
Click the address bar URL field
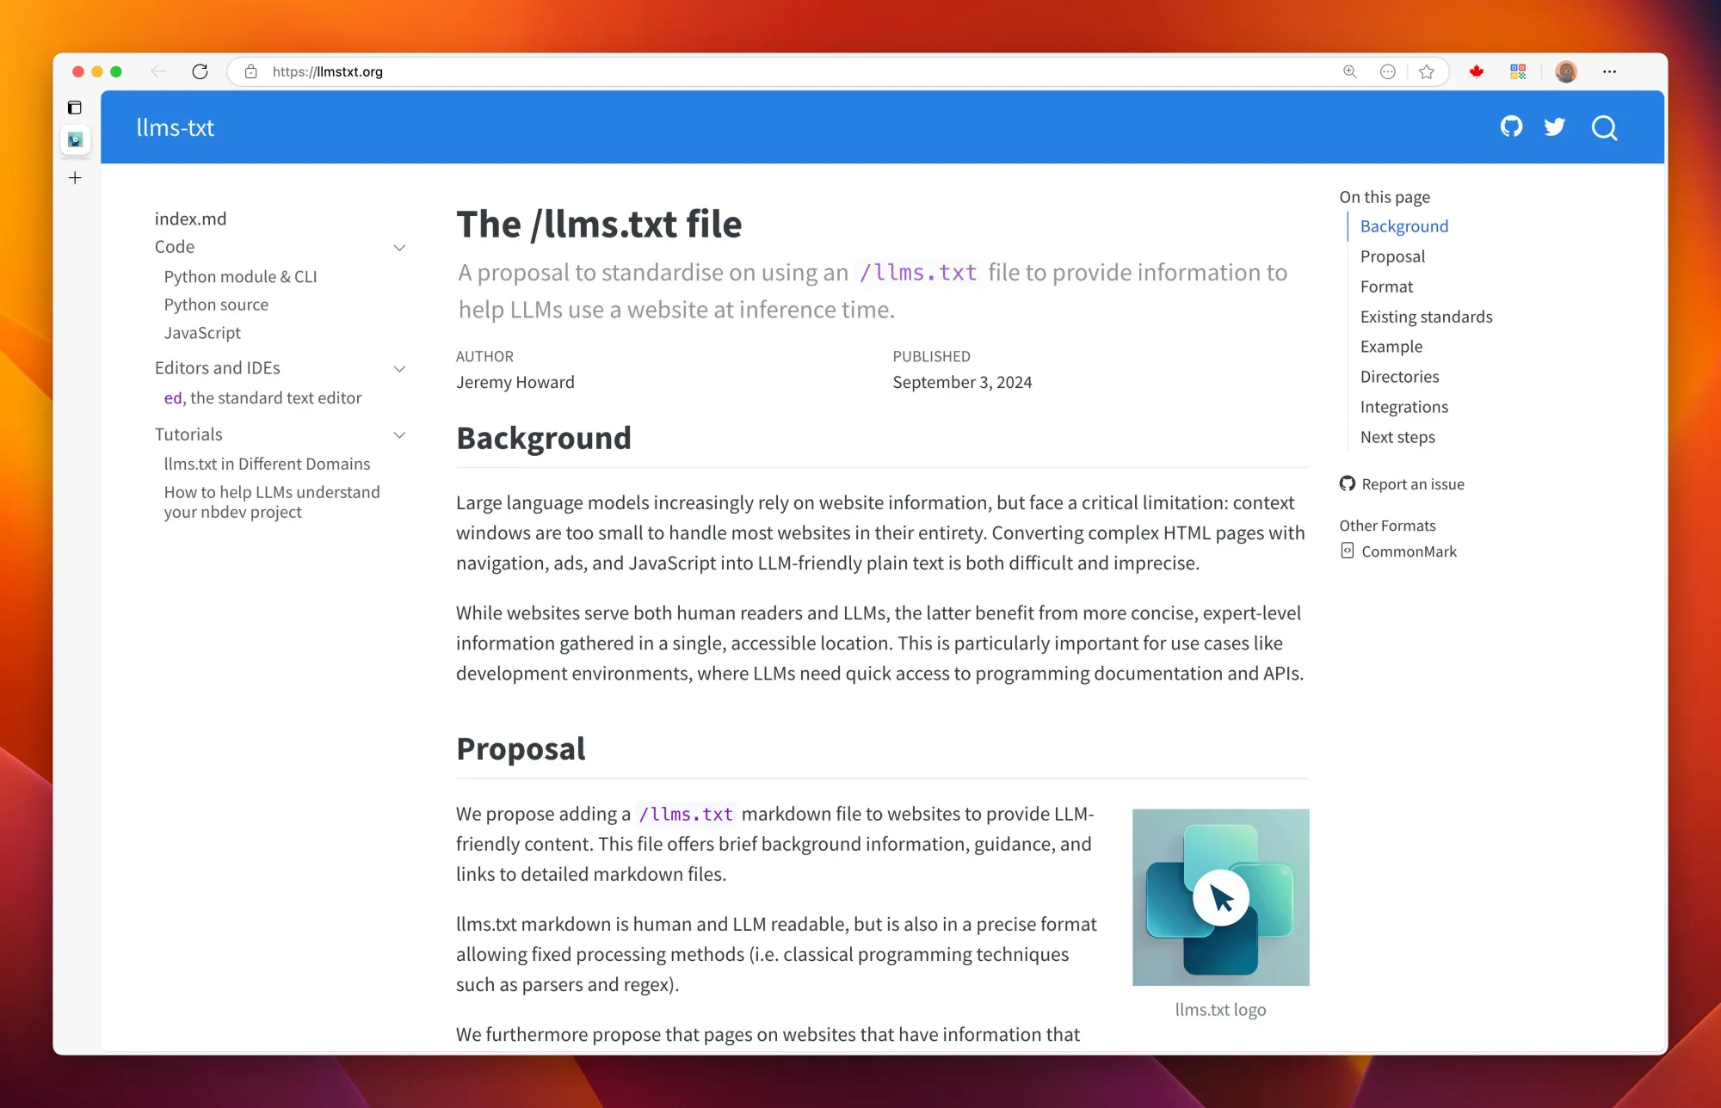pyautogui.click(x=688, y=71)
